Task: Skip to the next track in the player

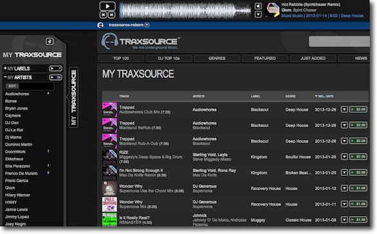Action: (111, 15)
